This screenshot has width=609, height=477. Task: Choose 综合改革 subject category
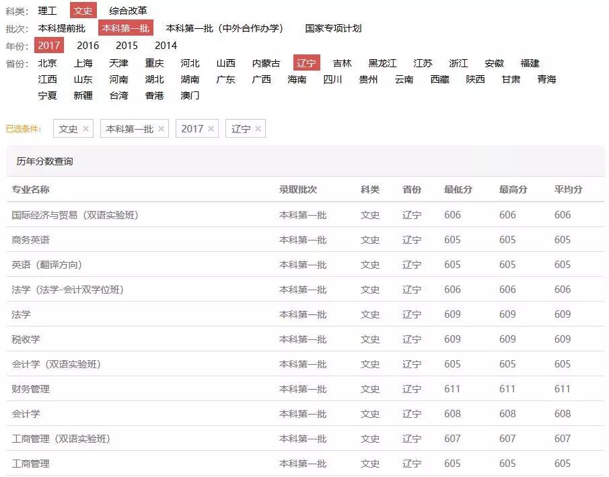(128, 11)
